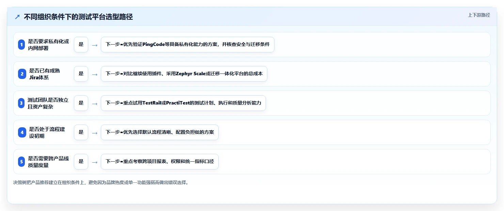The image size is (504, 211).
Task: Click the number 2 badge
Action: tap(21, 74)
